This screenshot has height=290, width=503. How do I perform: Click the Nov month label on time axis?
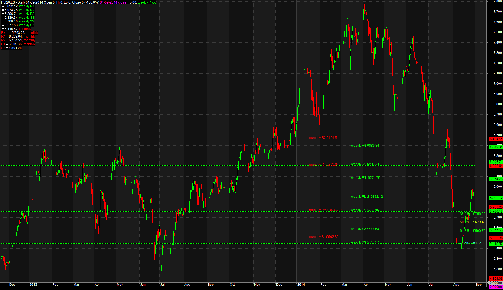point(257,285)
